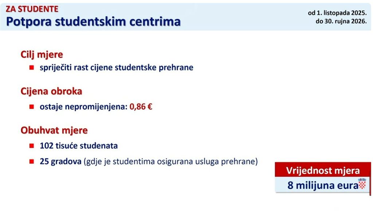Click the bold '25 gradova' text

click(x=60, y=161)
